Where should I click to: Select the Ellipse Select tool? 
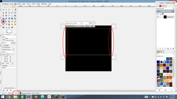[6, 10]
